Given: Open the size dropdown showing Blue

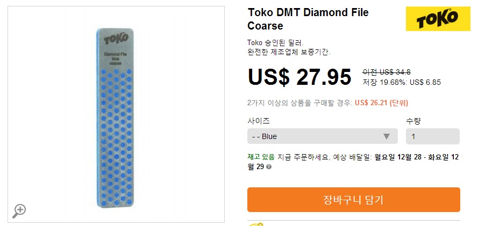Looking at the screenshot, I should 322,136.
